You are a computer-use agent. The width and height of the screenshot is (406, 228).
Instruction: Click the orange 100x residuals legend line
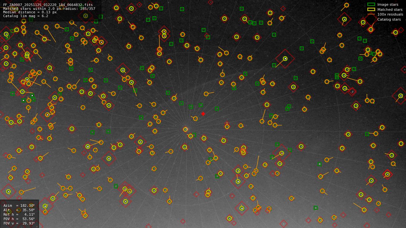pos(371,14)
